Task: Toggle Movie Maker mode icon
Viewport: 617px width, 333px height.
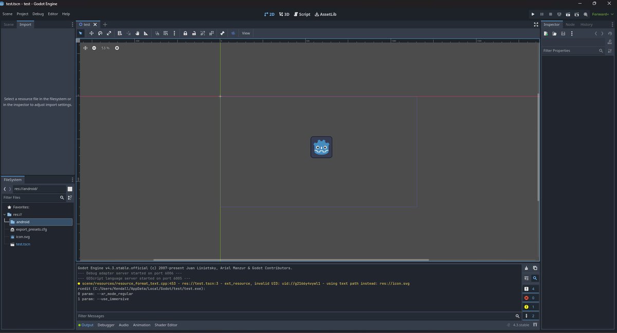Action: point(585,14)
